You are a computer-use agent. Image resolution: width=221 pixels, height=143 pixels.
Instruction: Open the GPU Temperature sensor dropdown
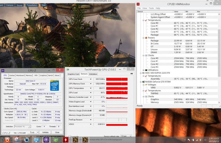[91, 88]
